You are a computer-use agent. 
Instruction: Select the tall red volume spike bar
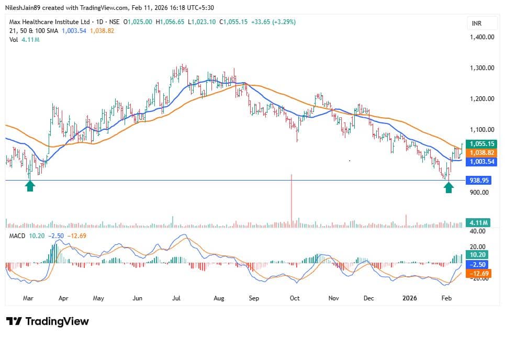291,201
